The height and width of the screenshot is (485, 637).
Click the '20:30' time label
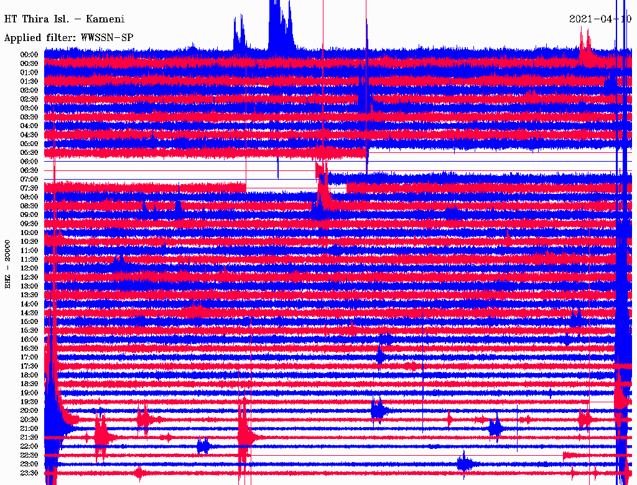coord(29,420)
